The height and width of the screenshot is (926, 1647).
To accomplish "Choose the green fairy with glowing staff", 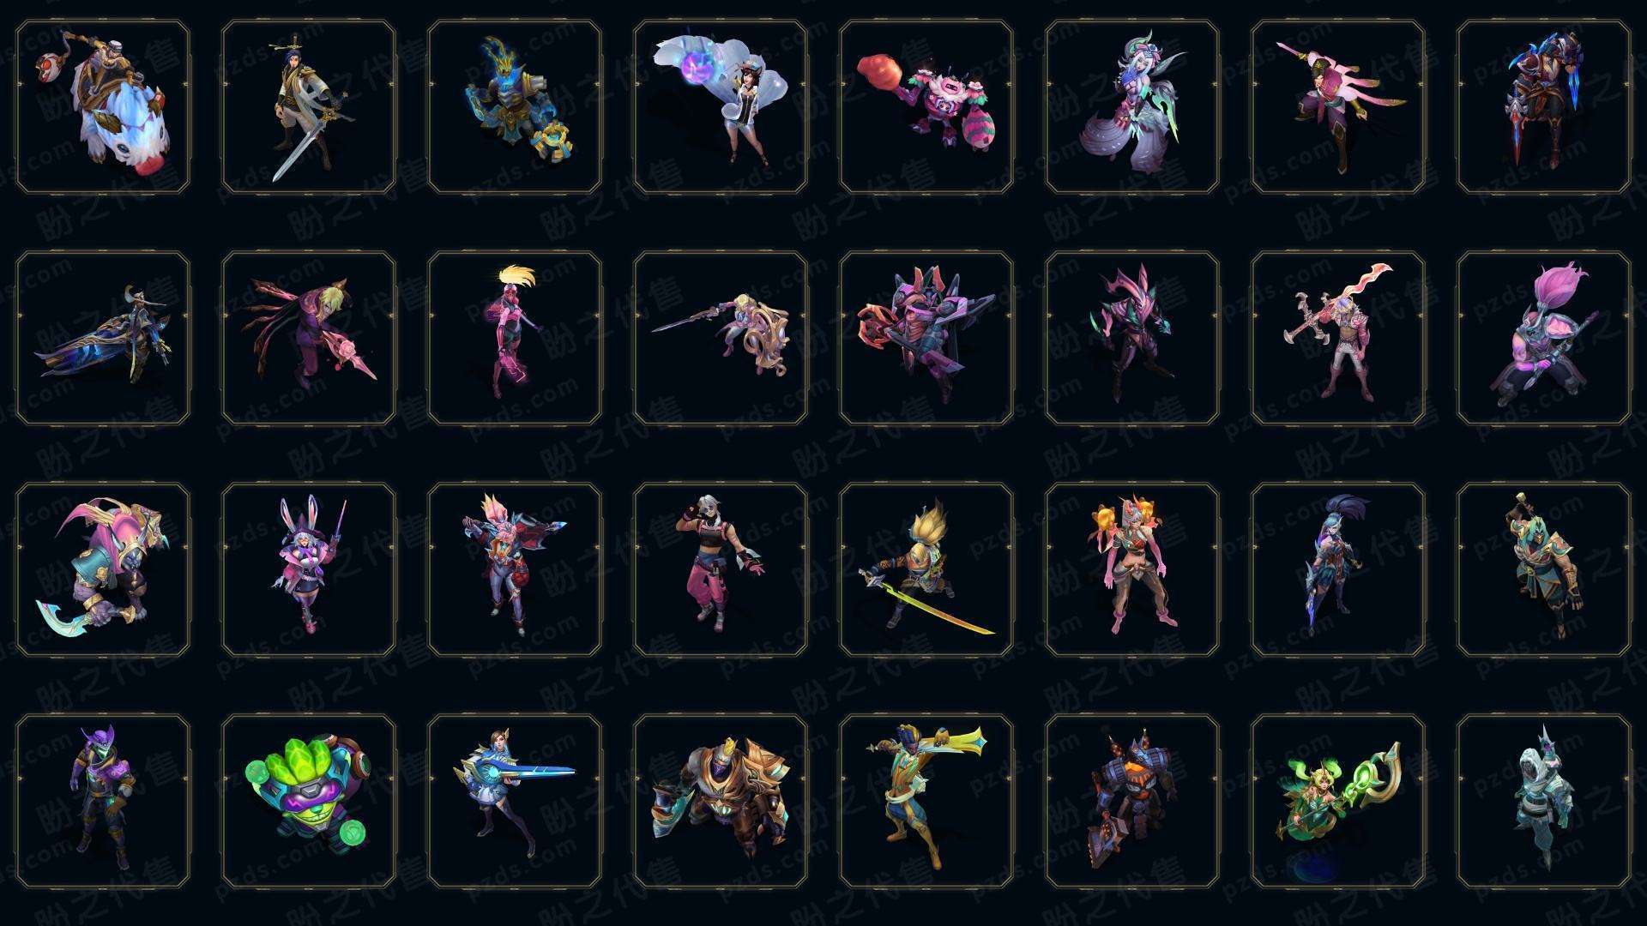I will pos(1338,801).
